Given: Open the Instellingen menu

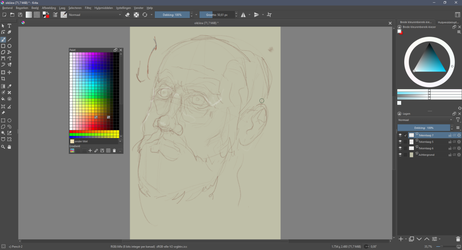Looking at the screenshot, I should [x=123, y=8].
